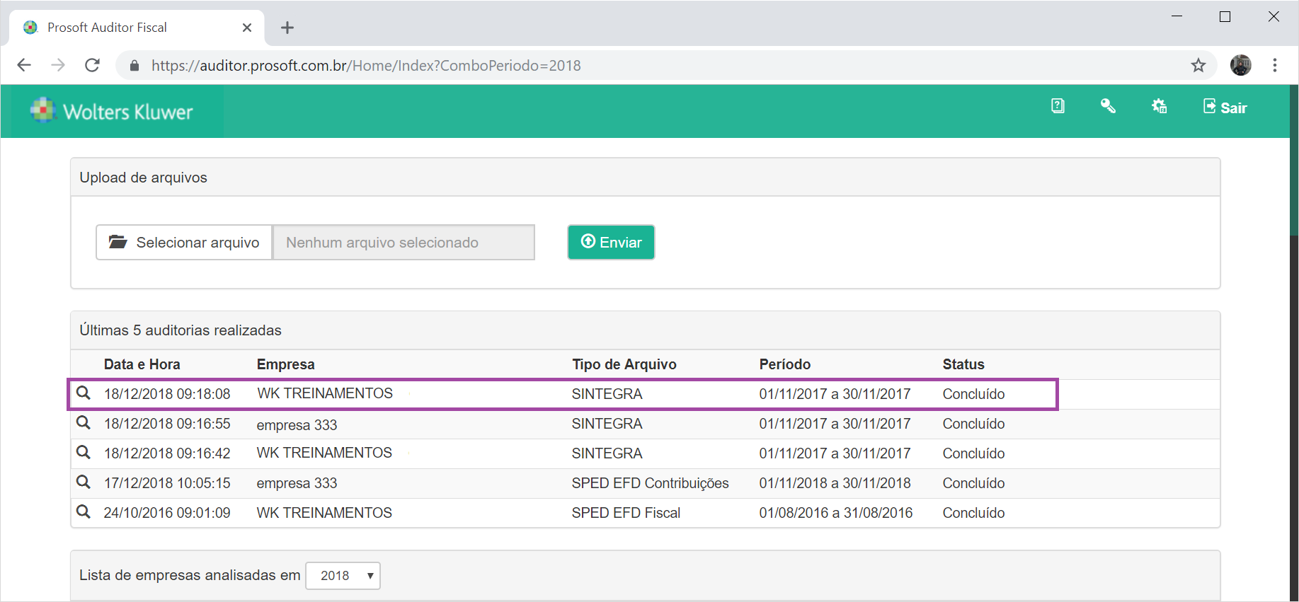Click period 01/11/2018 a 30/11/2018

[x=835, y=483]
